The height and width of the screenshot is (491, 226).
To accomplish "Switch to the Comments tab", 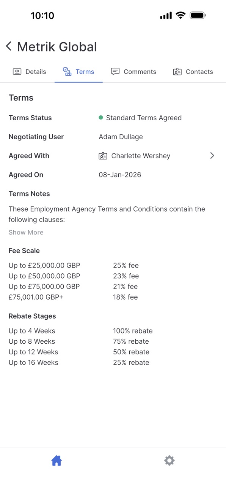I will [x=133, y=72].
